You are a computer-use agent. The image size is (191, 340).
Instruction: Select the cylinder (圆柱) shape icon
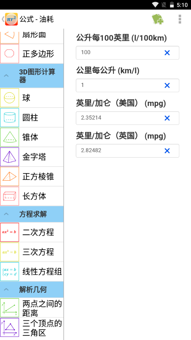coord(10,118)
